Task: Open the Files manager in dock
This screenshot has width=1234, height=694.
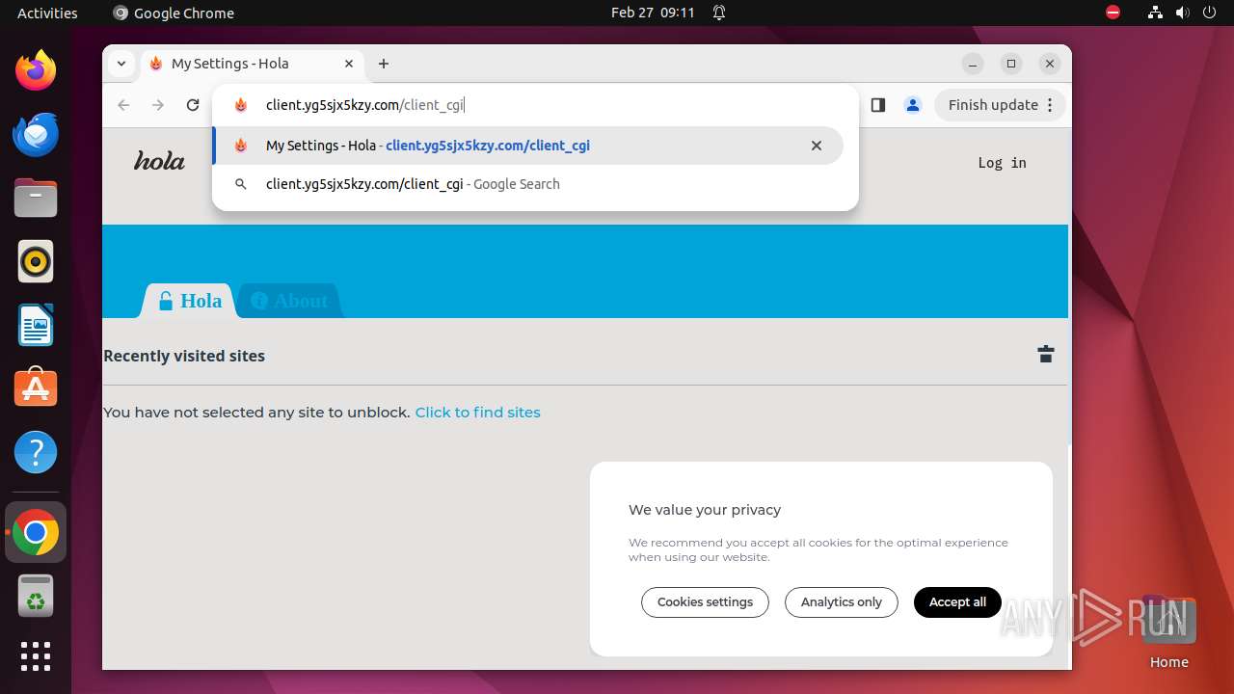Action: pos(36,198)
